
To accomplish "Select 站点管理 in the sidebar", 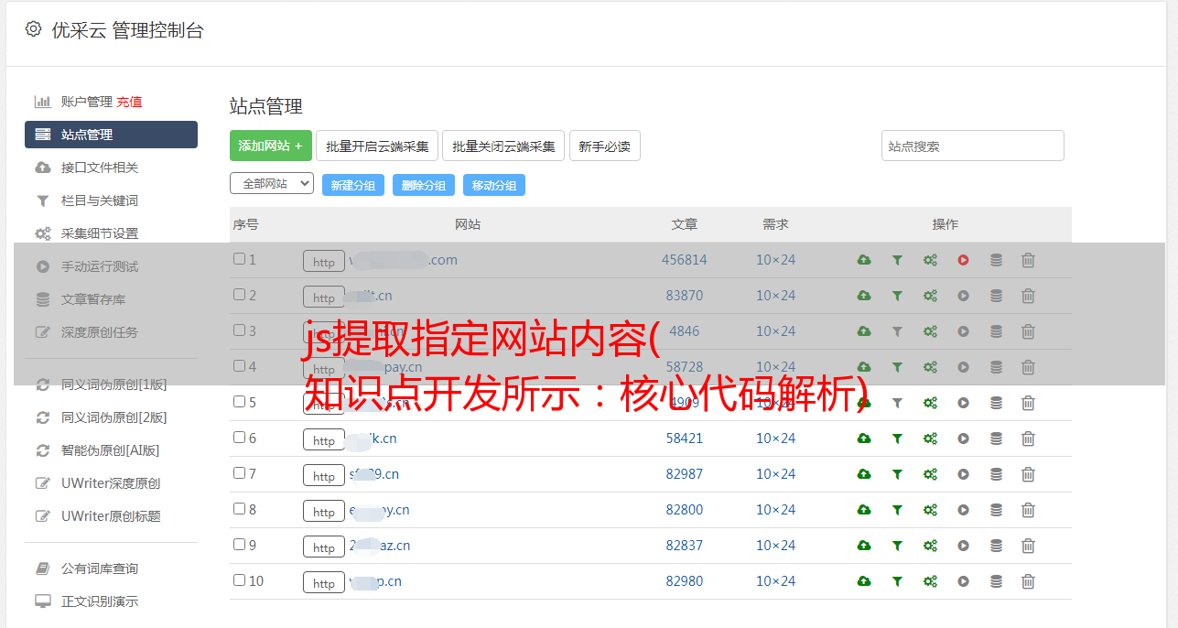I will tap(111, 135).
